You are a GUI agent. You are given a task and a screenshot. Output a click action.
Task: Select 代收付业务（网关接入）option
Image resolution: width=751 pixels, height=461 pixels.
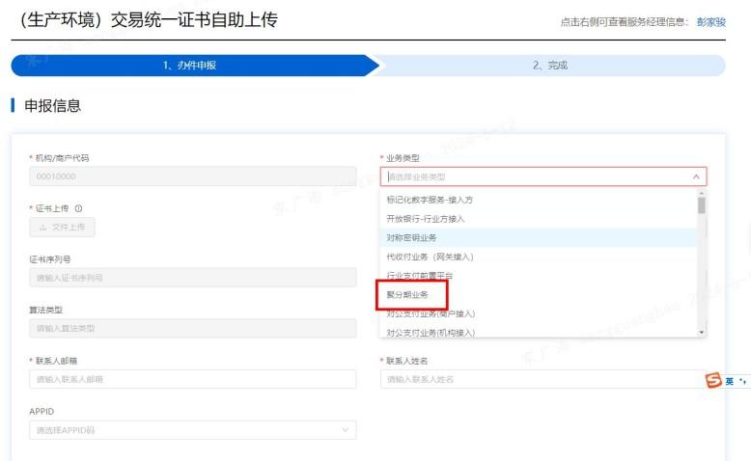430,257
